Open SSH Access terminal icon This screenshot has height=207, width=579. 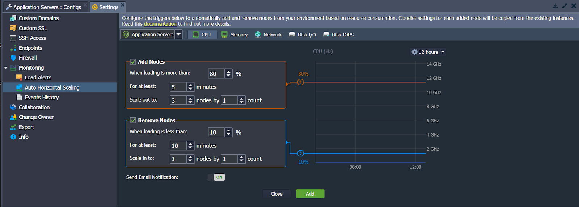tap(13, 38)
